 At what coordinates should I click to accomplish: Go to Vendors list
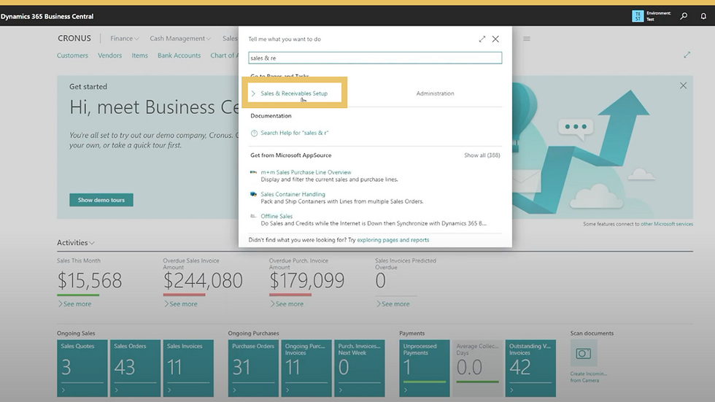tap(110, 55)
